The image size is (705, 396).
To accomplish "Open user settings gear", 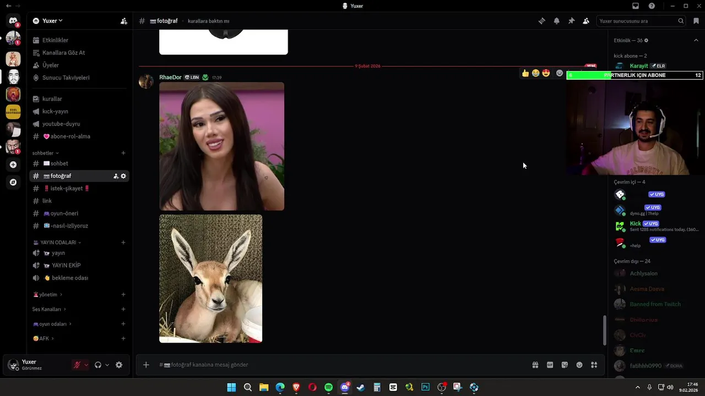I will (x=119, y=365).
